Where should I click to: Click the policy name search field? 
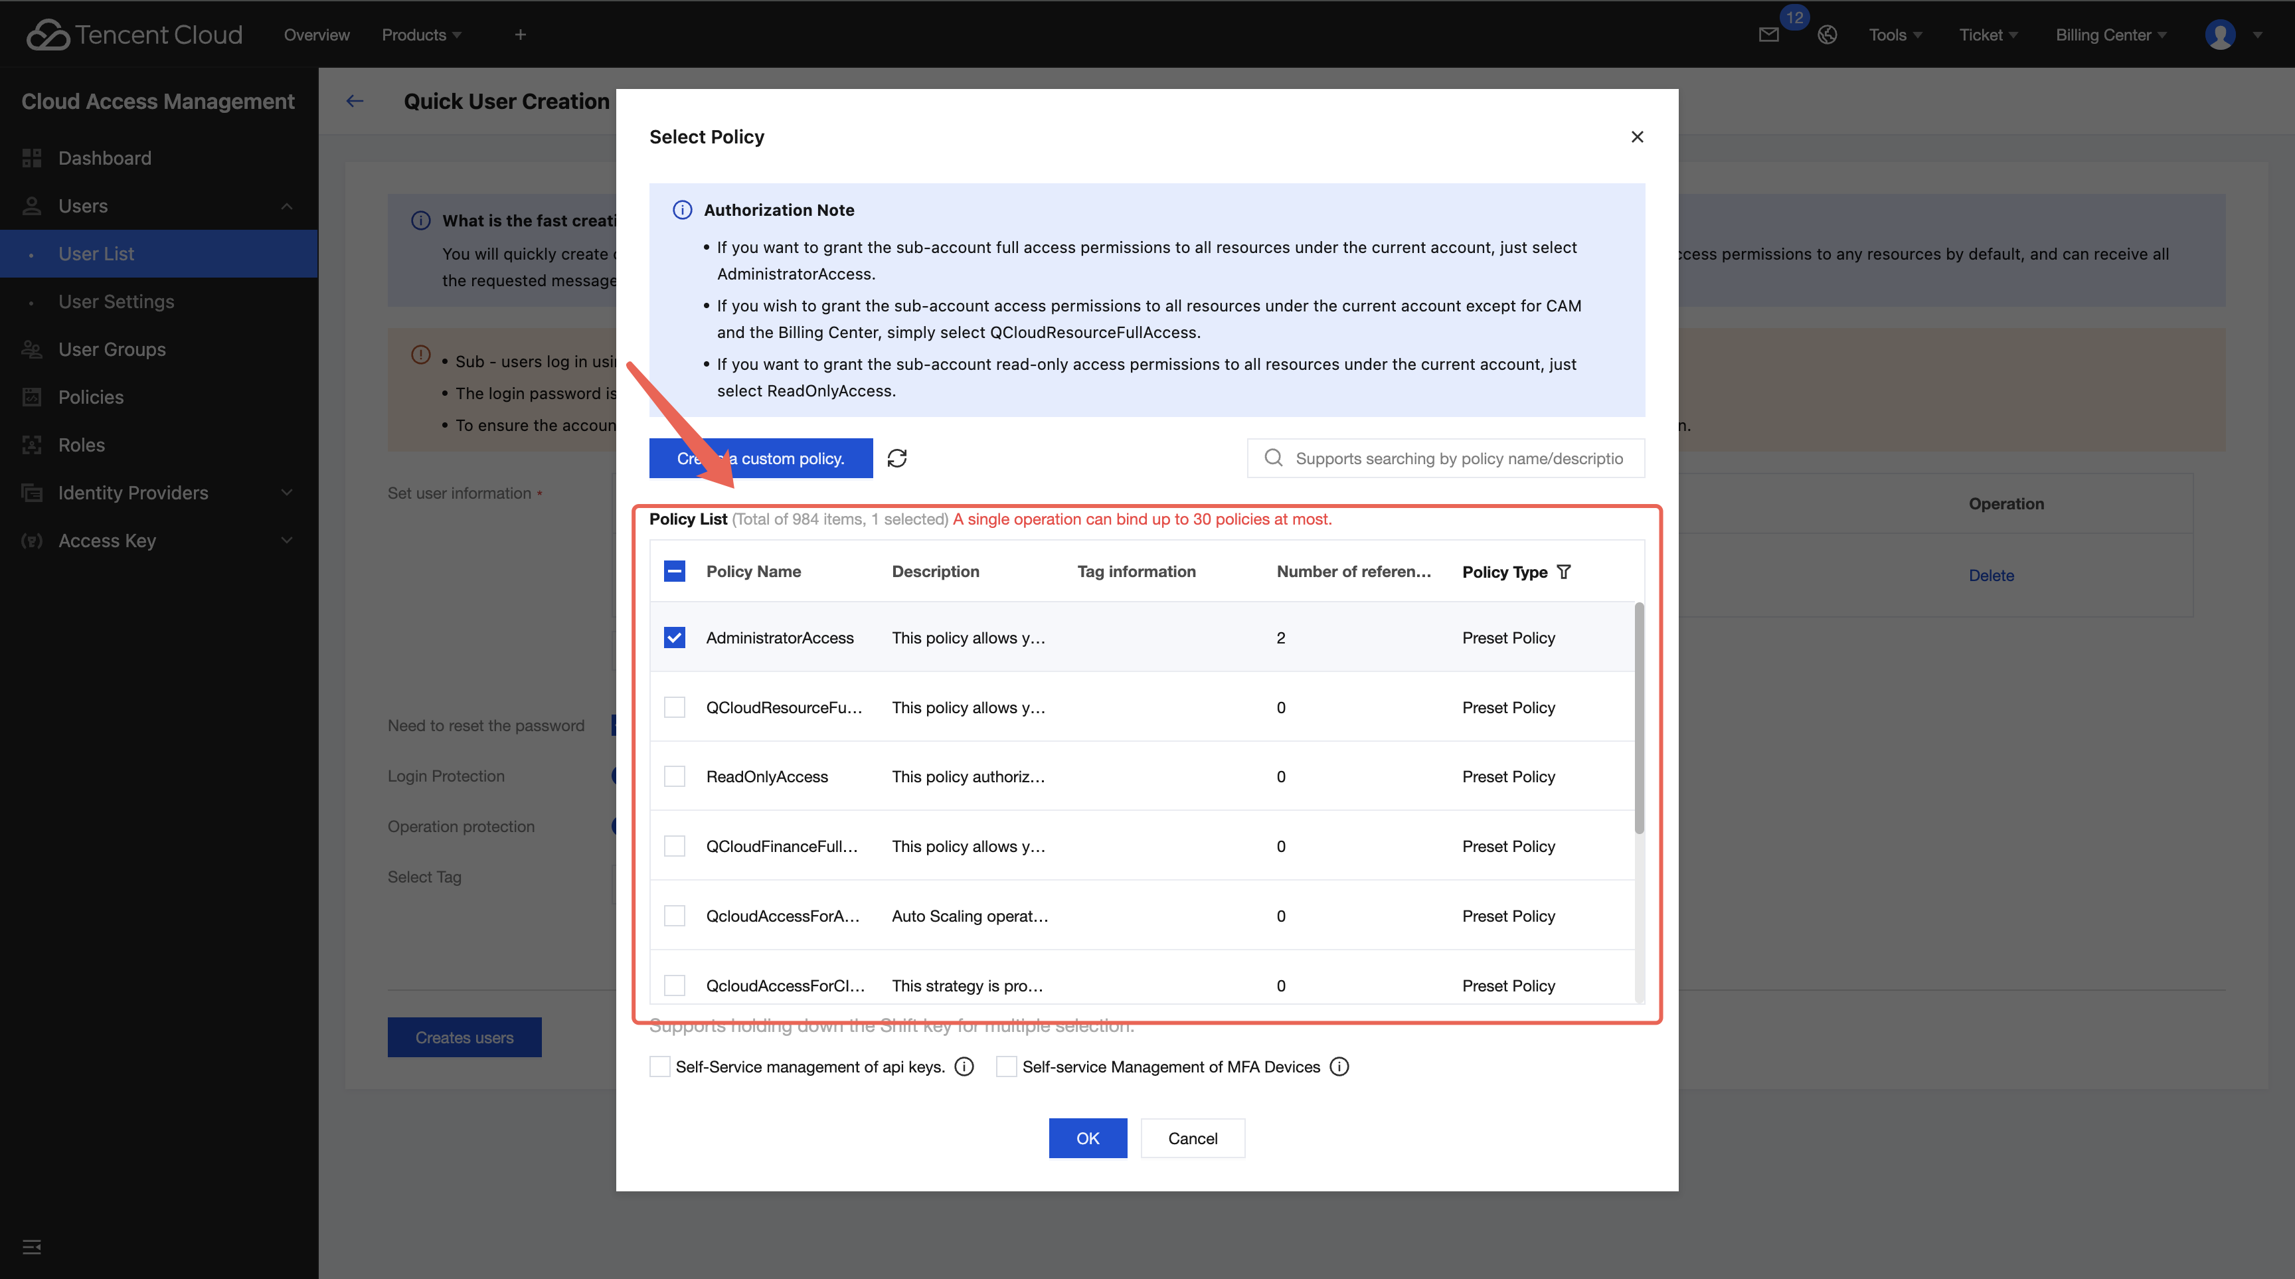pos(1458,458)
